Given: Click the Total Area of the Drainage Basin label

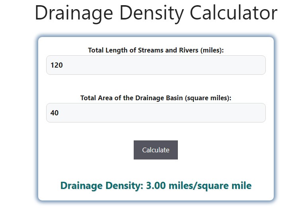Looking at the screenshot, I should pyautogui.click(x=156, y=98).
